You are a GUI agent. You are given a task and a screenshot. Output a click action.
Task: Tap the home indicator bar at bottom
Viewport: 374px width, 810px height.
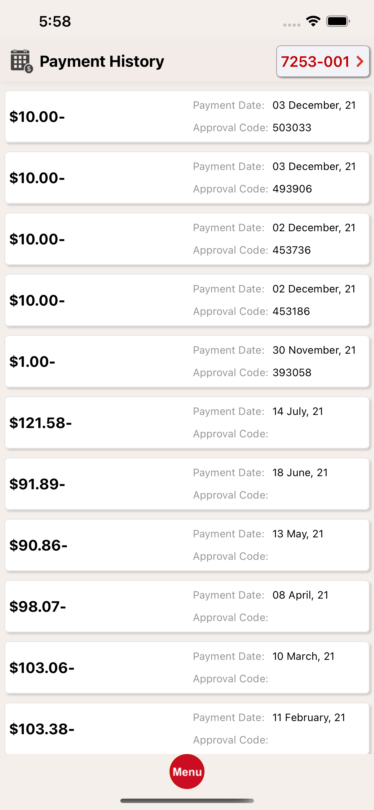pos(187,801)
